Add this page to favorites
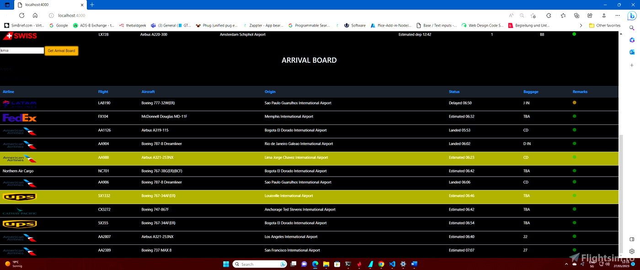640x270 pixels. point(533,15)
